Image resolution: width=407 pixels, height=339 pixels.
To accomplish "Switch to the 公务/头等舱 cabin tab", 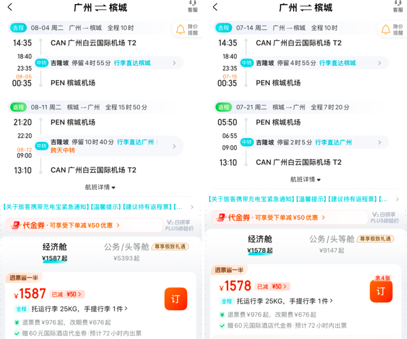I will [x=126, y=247].
